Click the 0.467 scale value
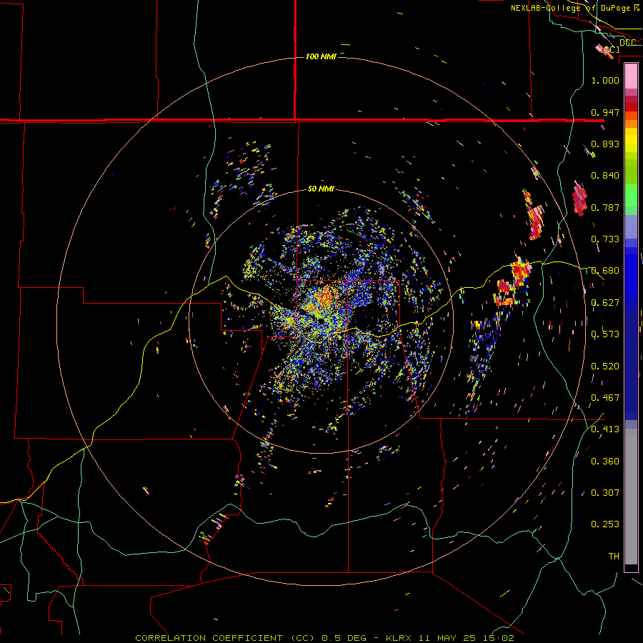 [605, 398]
